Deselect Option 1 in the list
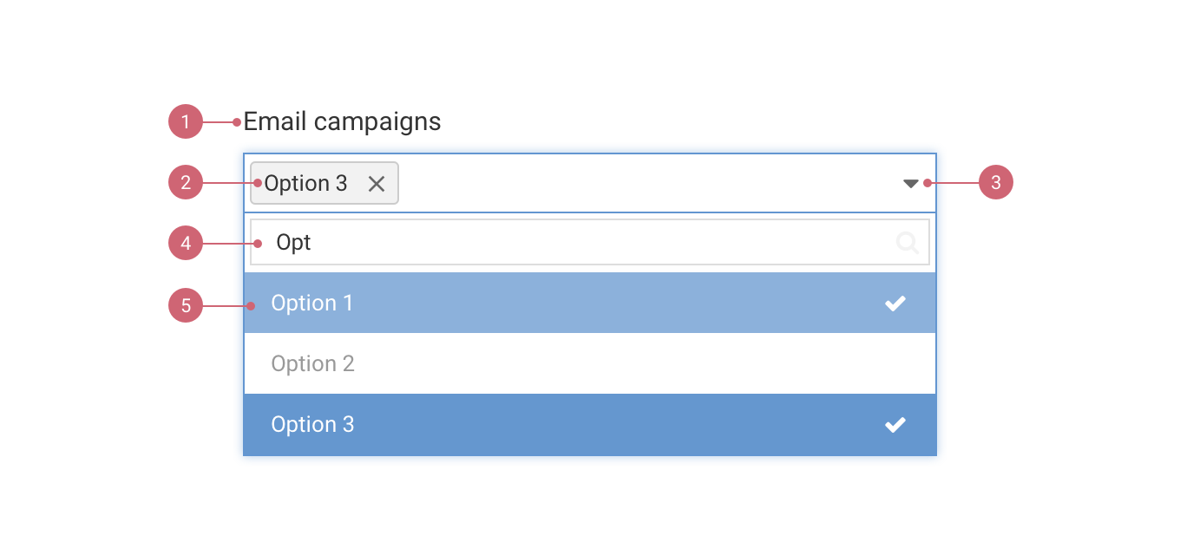Screen dimensions: 1180x555 point(312,303)
